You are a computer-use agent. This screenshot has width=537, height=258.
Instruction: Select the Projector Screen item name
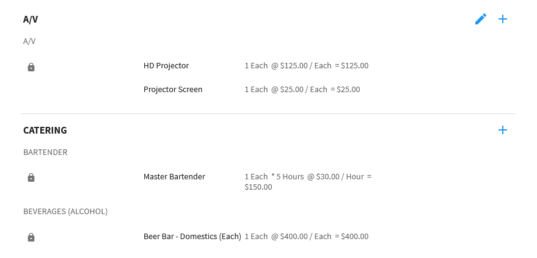click(x=173, y=90)
